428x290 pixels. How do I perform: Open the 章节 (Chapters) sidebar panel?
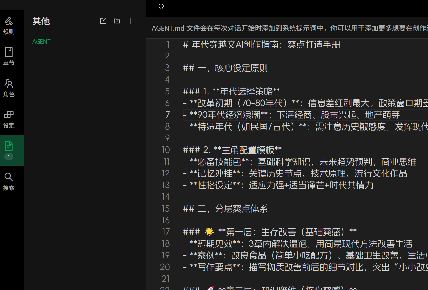9,57
